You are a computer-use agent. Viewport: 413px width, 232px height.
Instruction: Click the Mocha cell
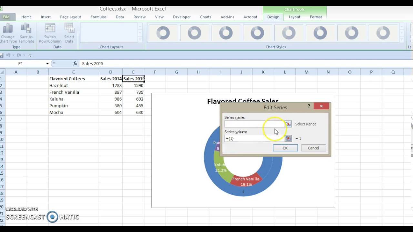click(x=74, y=112)
